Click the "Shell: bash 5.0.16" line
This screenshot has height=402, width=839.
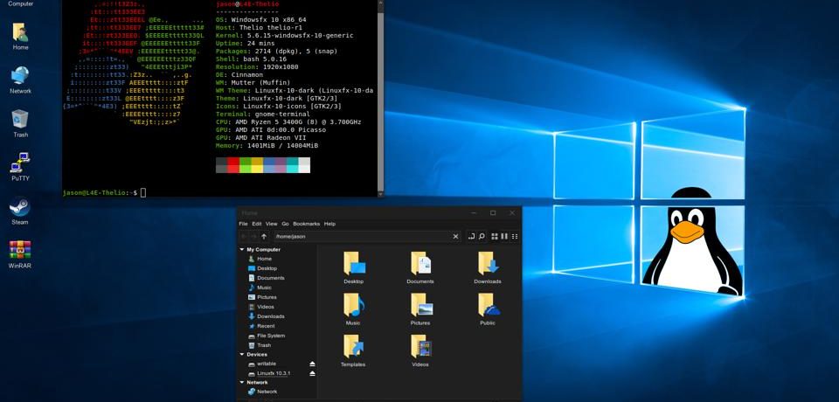[x=251, y=59]
